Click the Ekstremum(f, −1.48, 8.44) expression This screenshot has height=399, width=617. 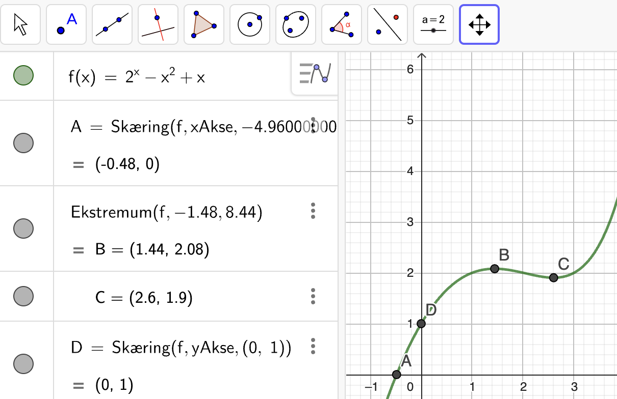click(167, 212)
